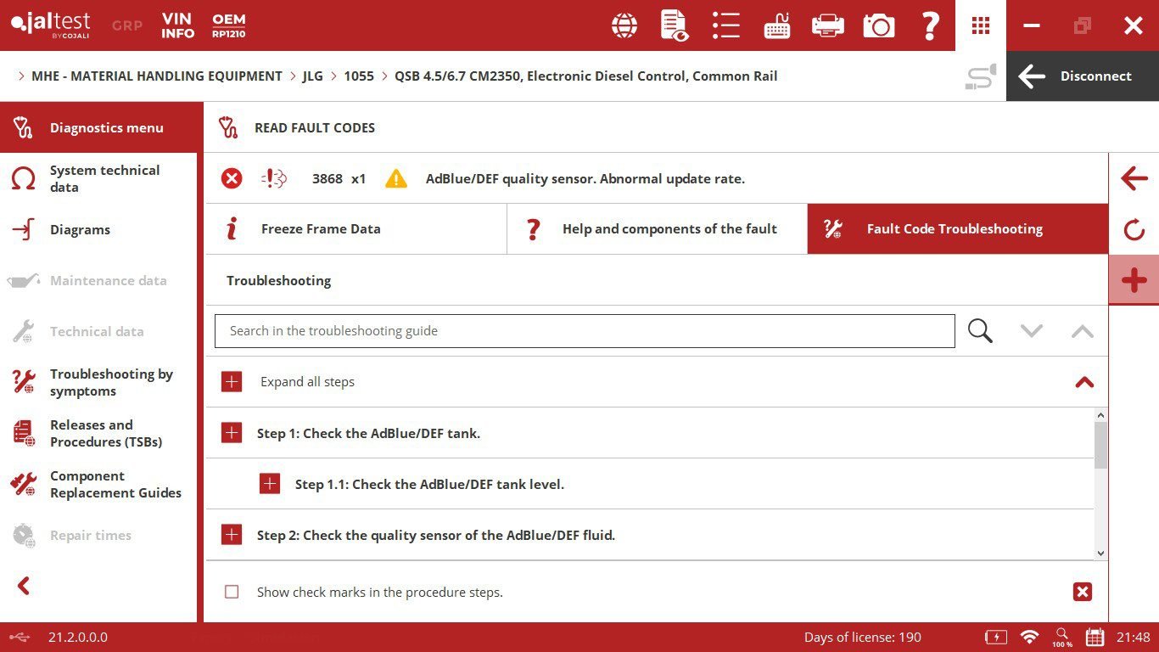Collapse the troubleshooting panel with the red chevron
This screenshot has height=652, width=1159.
click(1083, 382)
